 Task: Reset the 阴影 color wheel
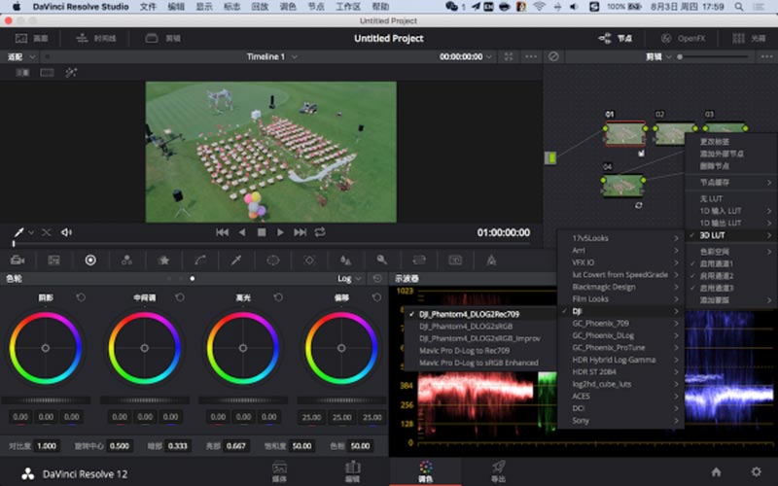[x=81, y=296]
